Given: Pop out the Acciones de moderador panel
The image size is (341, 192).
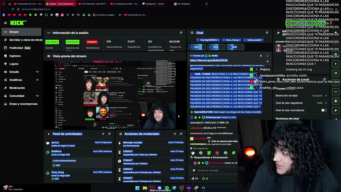Looking at the screenshot, I should [x=181, y=134].
